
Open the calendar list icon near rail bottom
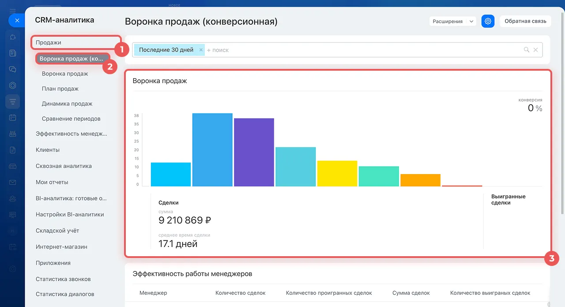[12, 246]
